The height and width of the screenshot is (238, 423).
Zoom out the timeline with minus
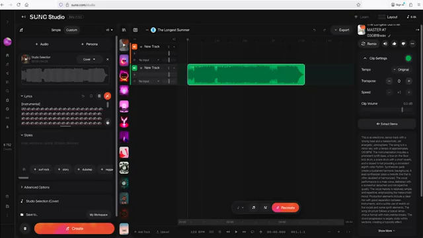(329, 232)
